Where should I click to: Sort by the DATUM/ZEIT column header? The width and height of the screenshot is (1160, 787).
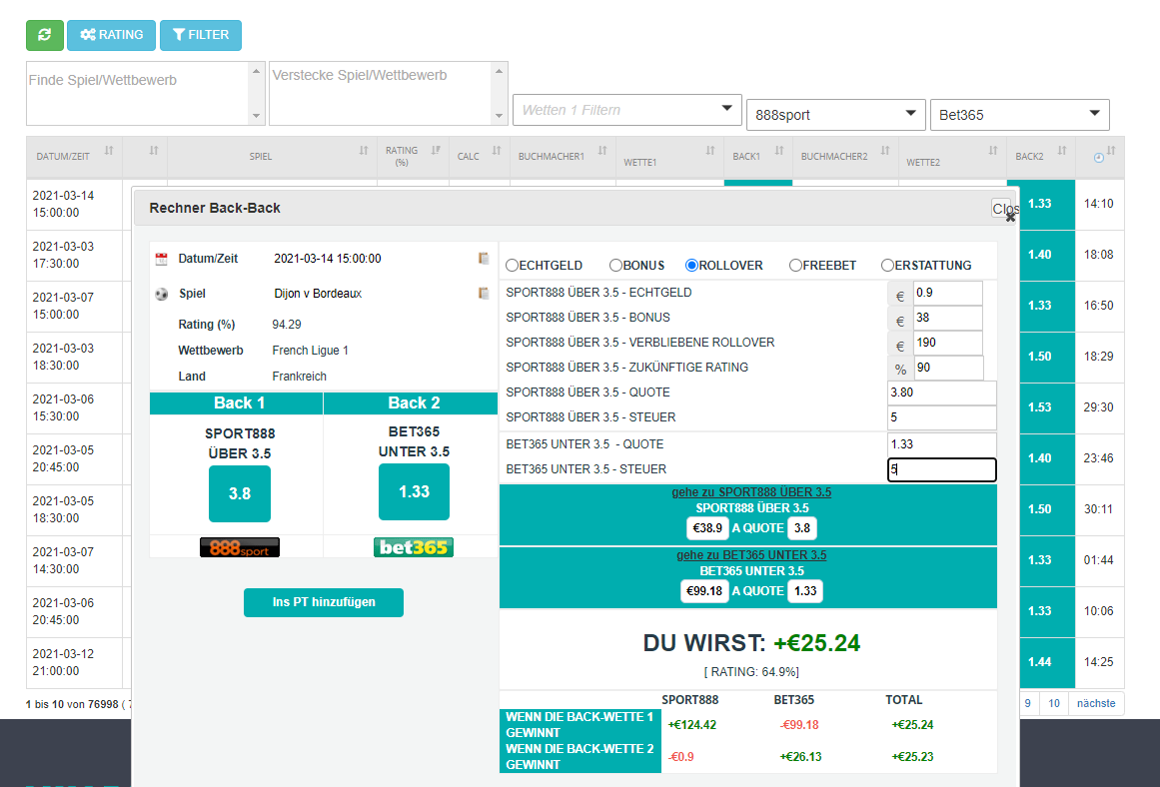click(74, 157)
